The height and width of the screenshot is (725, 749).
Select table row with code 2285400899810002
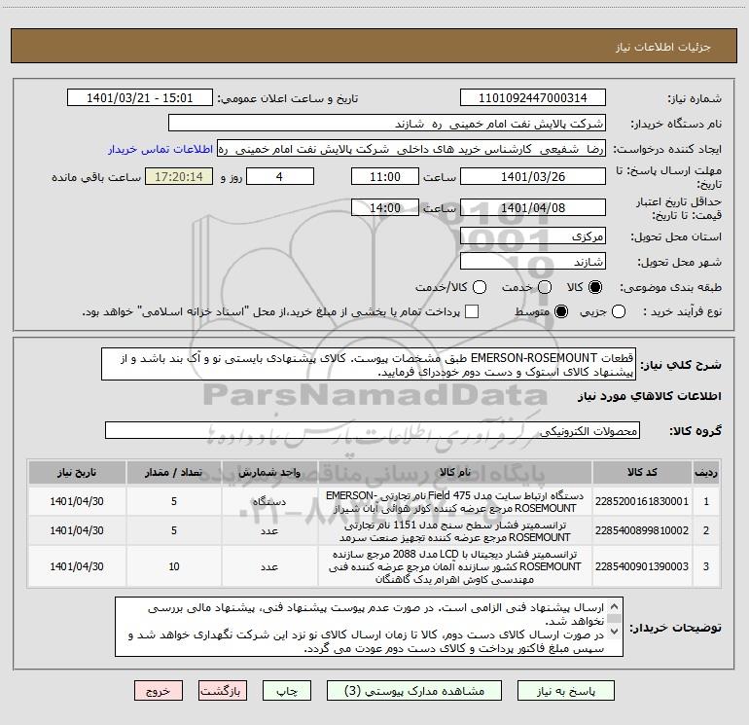pos(374,530)
